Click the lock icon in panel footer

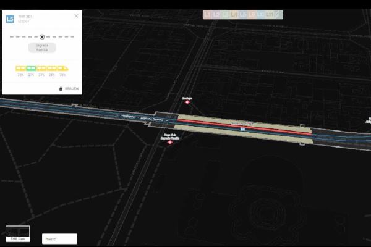coord(61,89)
